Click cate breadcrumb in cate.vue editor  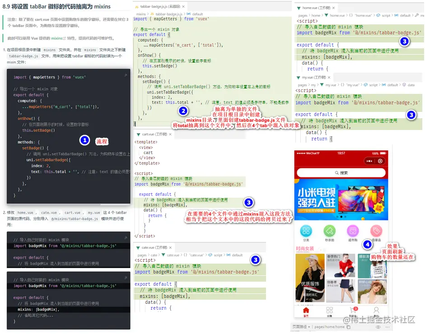pos(154,255)
